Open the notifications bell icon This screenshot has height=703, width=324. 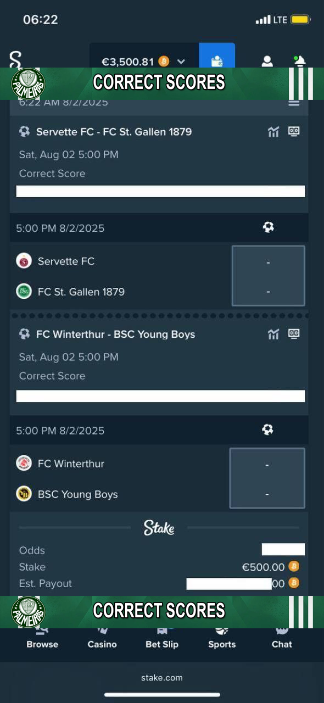pyautogui.click(x=300, y=61)
